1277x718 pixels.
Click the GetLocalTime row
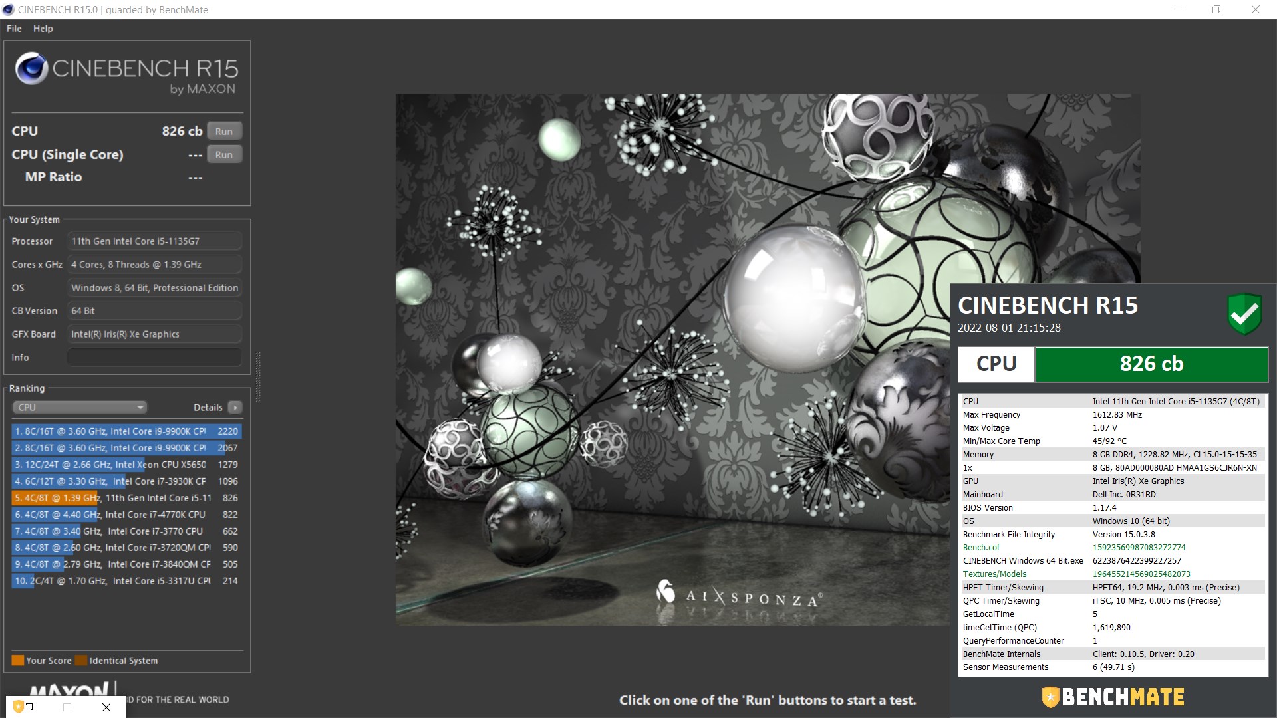[1112, 614]
